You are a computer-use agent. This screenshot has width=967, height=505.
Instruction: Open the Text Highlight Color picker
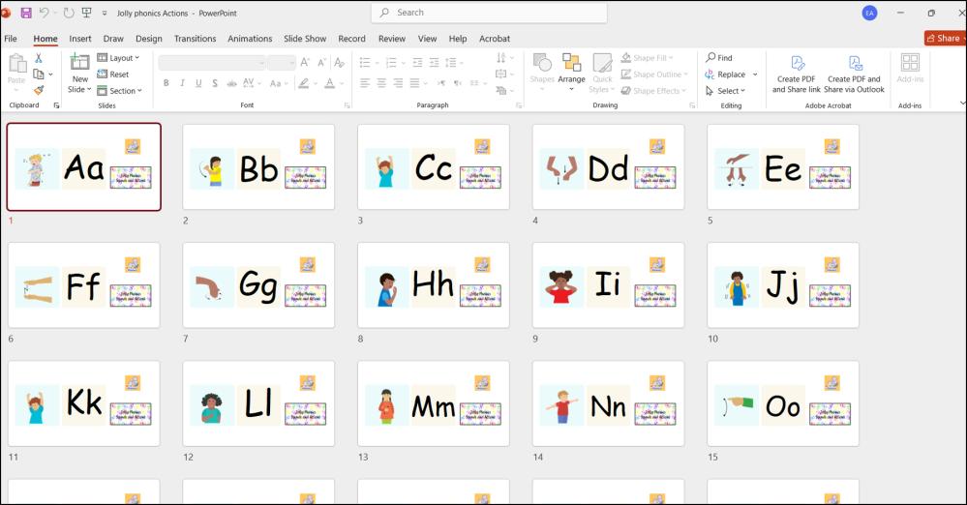(303, 83)
